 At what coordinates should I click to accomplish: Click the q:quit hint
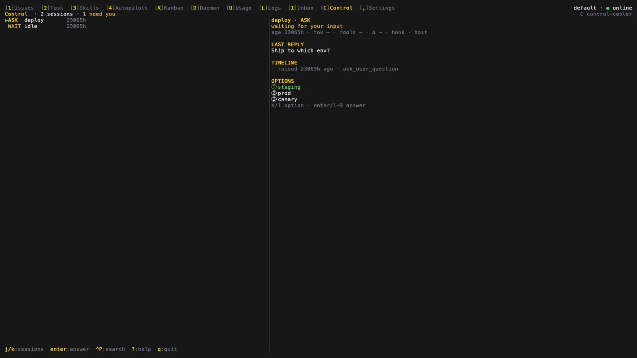point(167,349)
